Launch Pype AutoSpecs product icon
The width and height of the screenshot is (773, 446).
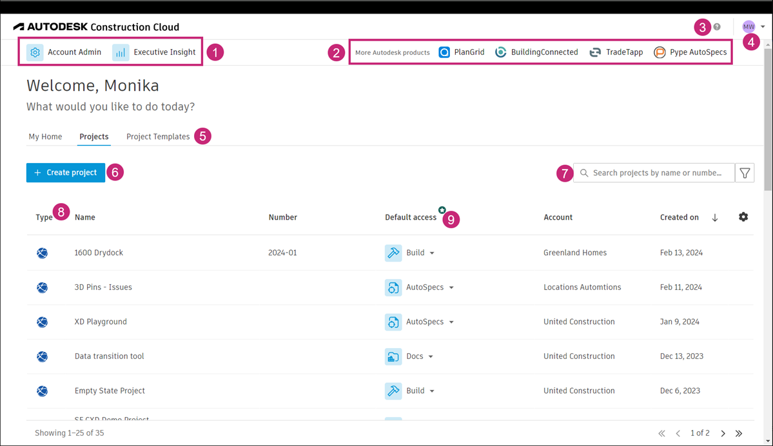(660, 52)
